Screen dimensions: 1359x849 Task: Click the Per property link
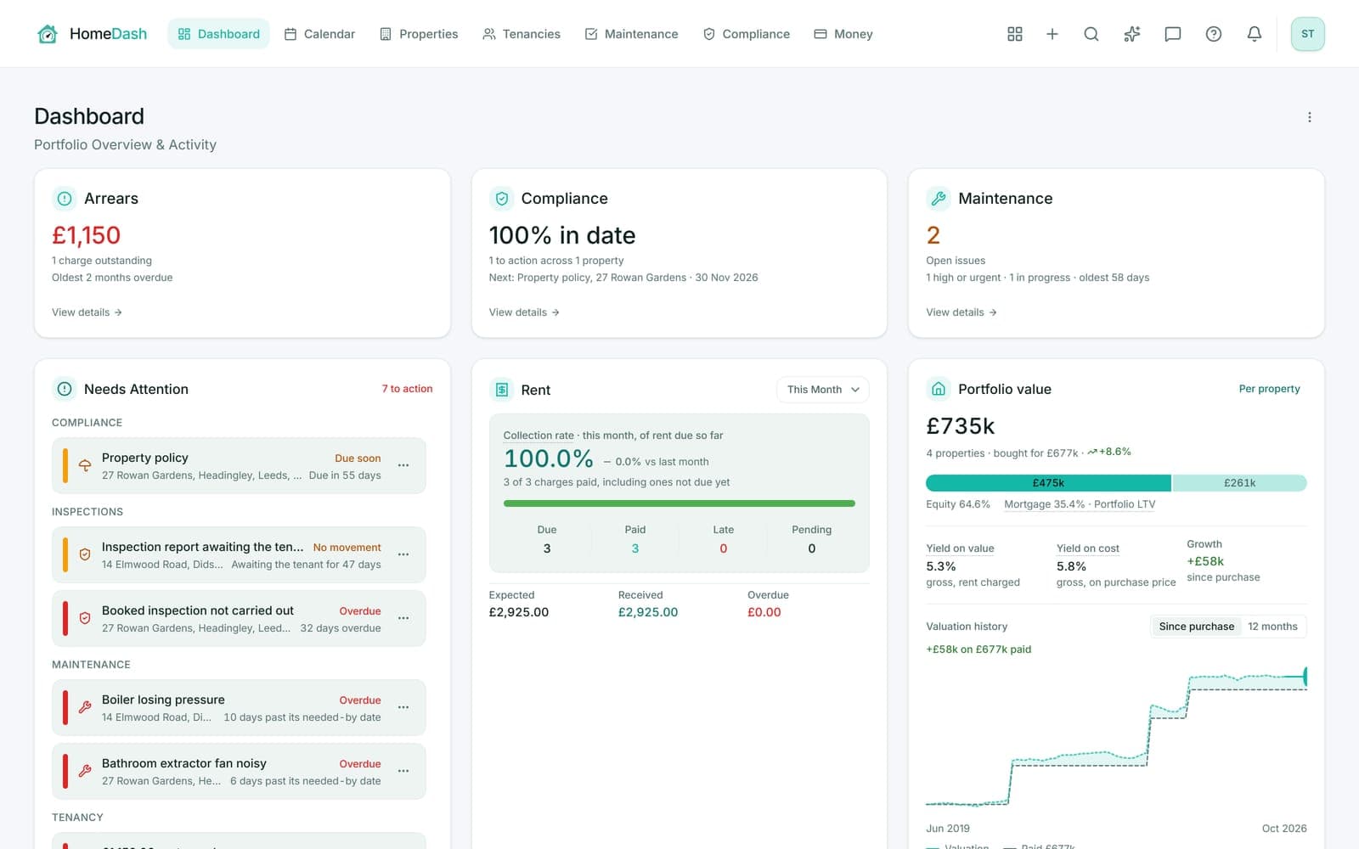(1269, 389)
